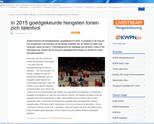Click the chevron next to MIJN KWPN
The height and width of the screenshot is (124, 154).
click(144, 101)
